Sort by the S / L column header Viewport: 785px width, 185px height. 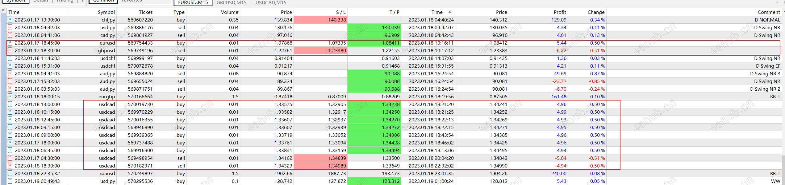[x=320, y=12]
